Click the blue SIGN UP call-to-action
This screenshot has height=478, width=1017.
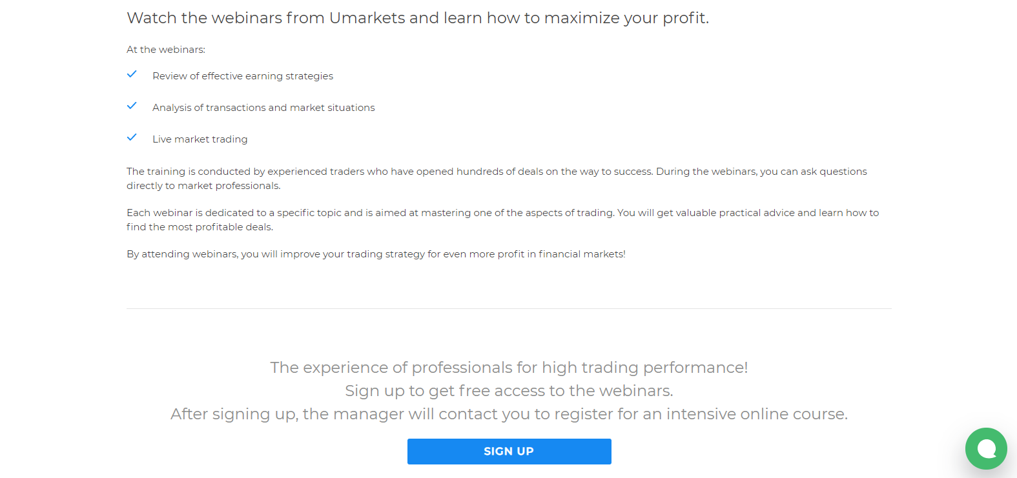(509, 451)
